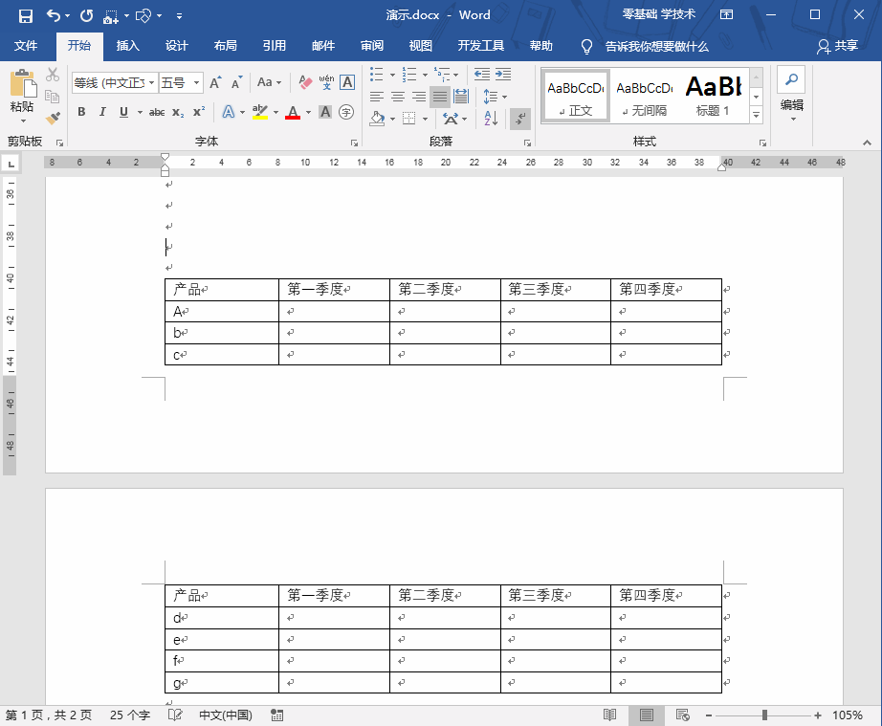The height and width of the screenshot is (726, 882).
Task: Switch to the 设计 tab
Action: coord(177,46)
